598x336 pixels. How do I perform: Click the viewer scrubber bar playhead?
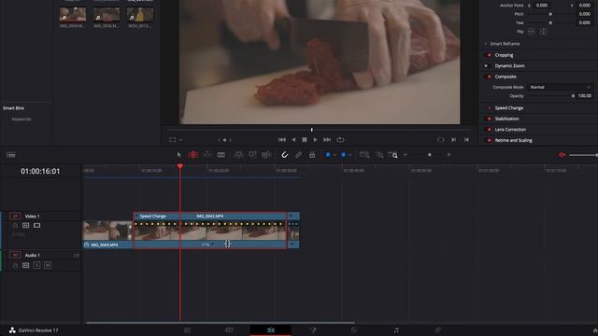click(x=311, y=130)
